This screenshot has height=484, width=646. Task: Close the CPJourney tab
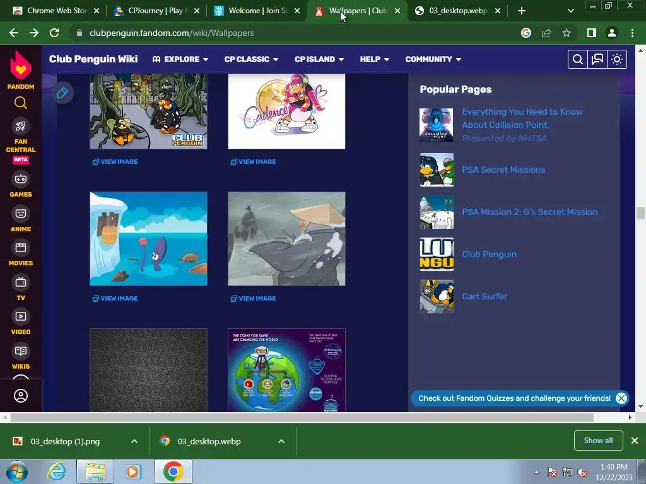pyautogui.click(x=197, y=11)
